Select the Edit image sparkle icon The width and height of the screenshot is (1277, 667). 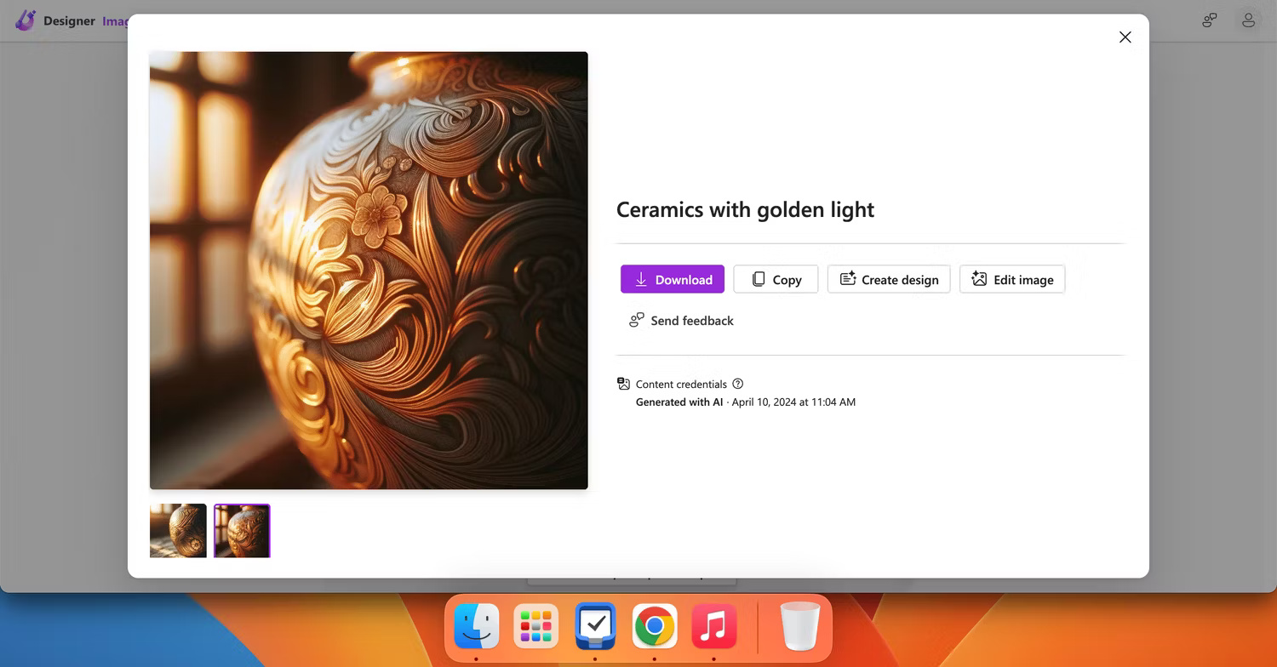(x=976, y=279)
